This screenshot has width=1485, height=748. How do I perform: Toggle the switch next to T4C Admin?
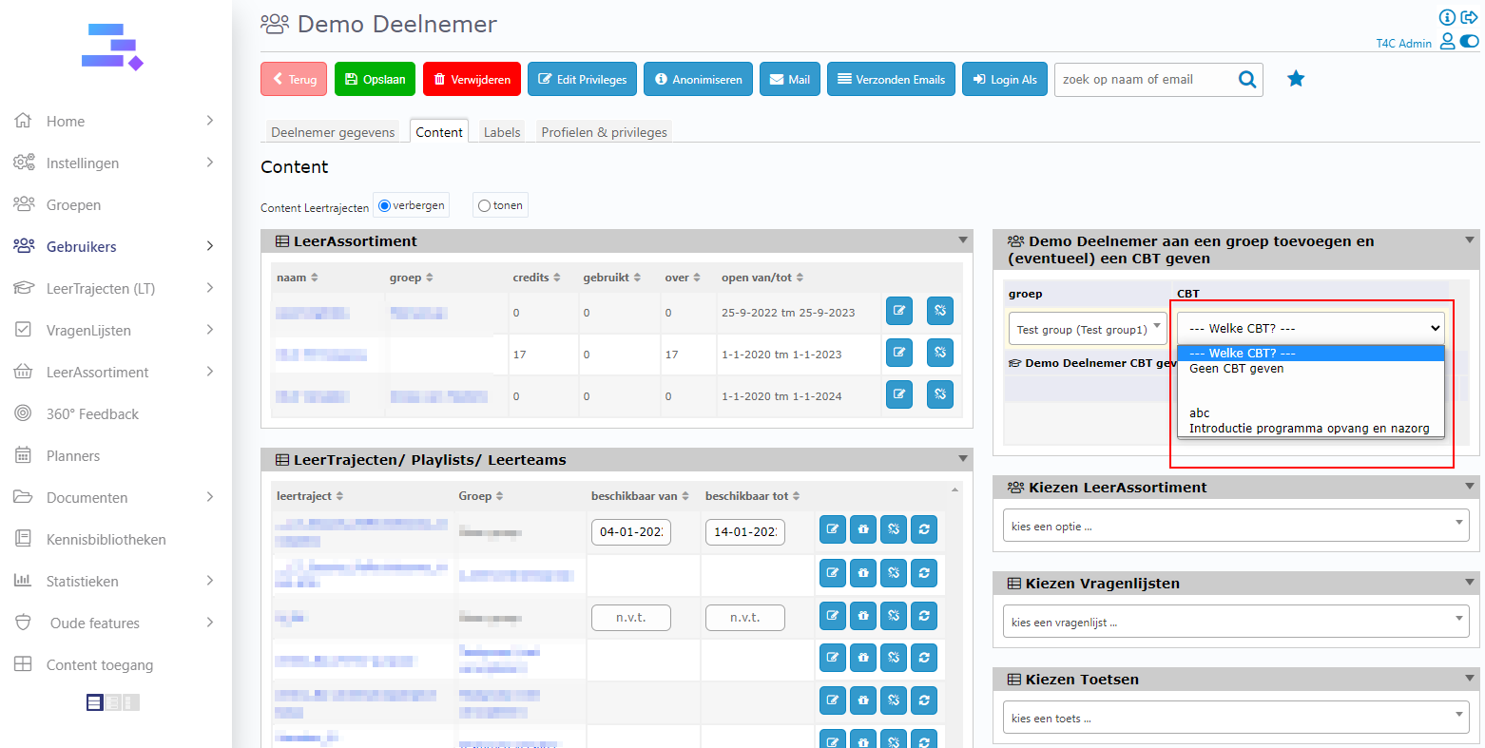1469,42
